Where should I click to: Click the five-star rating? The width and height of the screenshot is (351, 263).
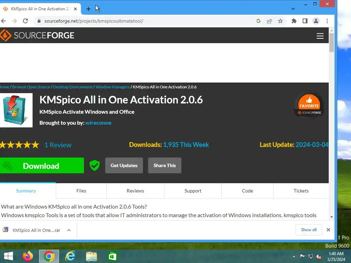point(20,145)
